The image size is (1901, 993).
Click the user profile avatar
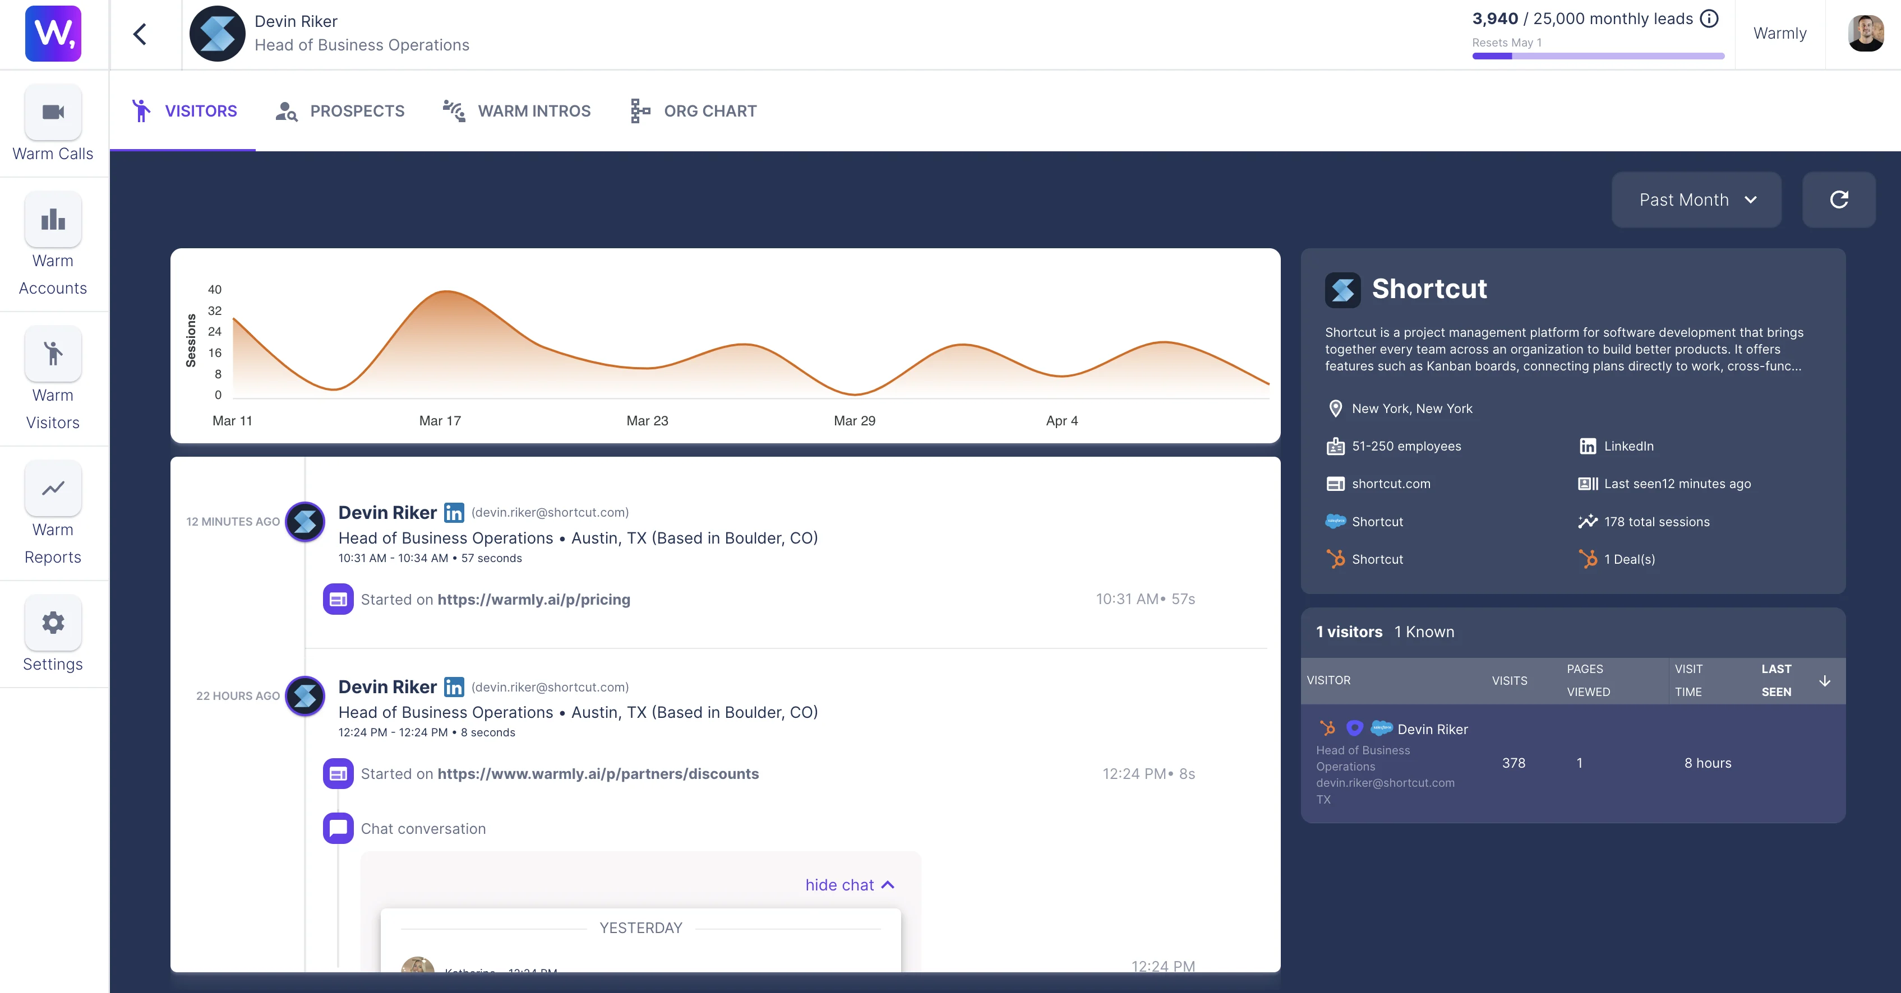(1866, 34)
